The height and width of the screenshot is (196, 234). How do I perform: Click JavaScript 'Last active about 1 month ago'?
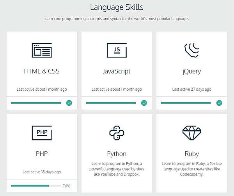pyautogui.click(x=117, y=89)
